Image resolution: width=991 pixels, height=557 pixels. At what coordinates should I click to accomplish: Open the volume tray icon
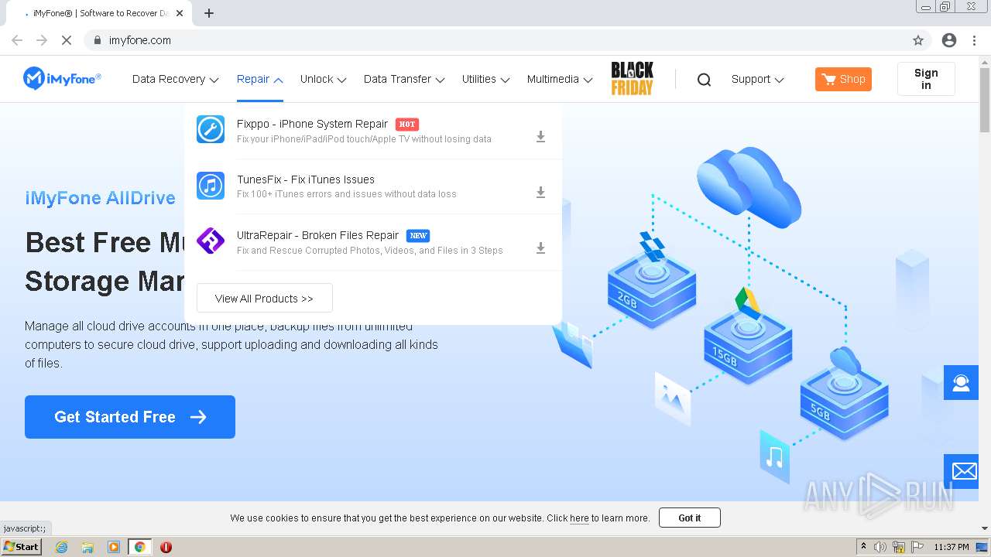point(880,547)
